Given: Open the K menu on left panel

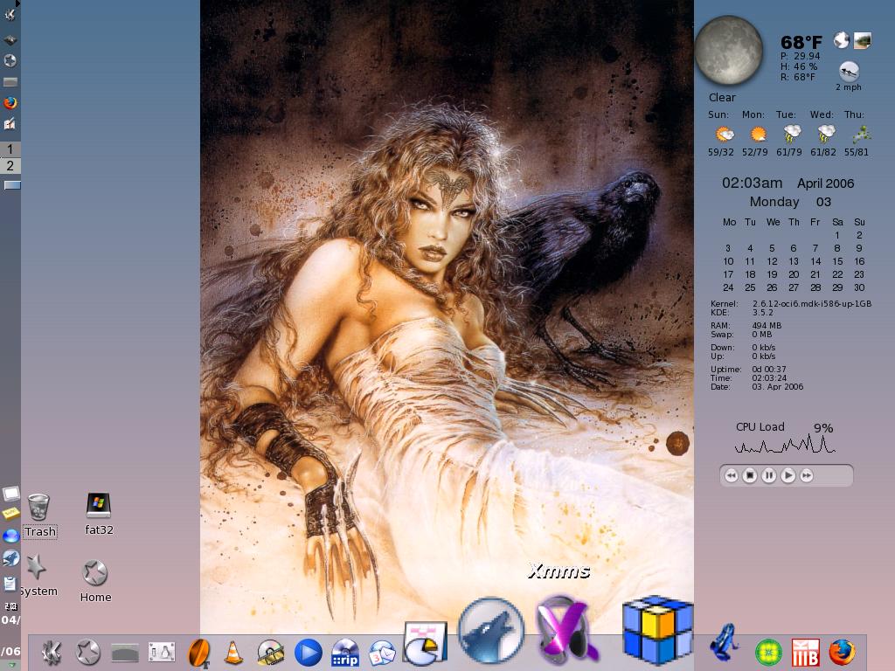Looking at the screenshot, I should coord(10,16).
